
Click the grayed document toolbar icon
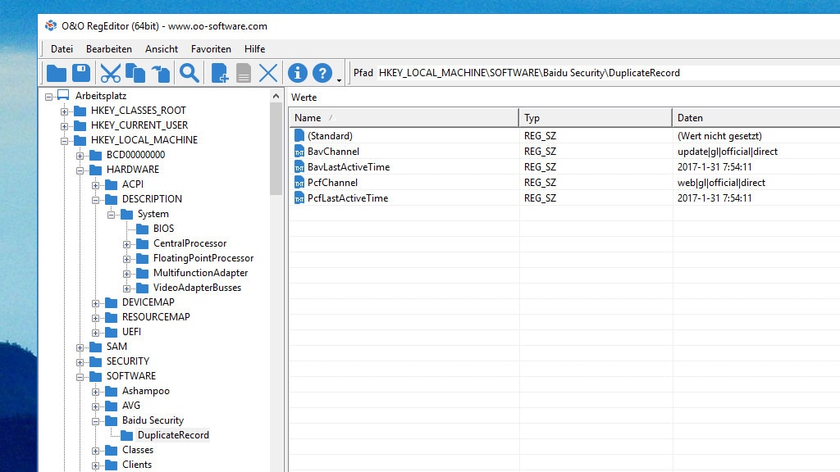pyautogui.click(x=244, y=73)
